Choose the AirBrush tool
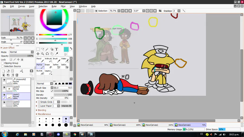 [48, 60]
